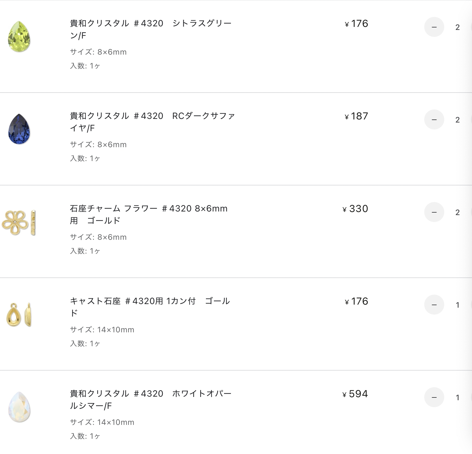Open 石座チャーム フラワー ゴールド product link
472x454 pixels.
pos(149,214)
